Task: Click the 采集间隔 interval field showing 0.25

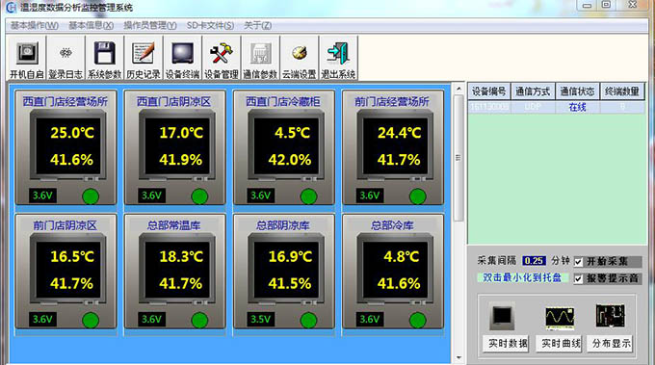Action: point(534,261)
